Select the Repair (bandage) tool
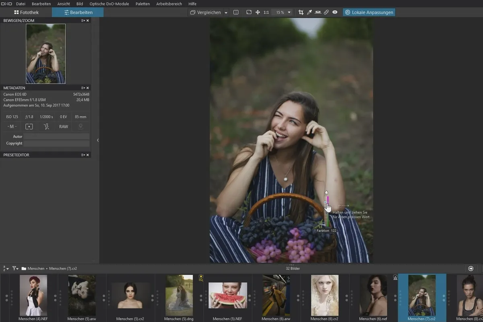This screenshot has height=322, width=483. [x=326, y=12]
